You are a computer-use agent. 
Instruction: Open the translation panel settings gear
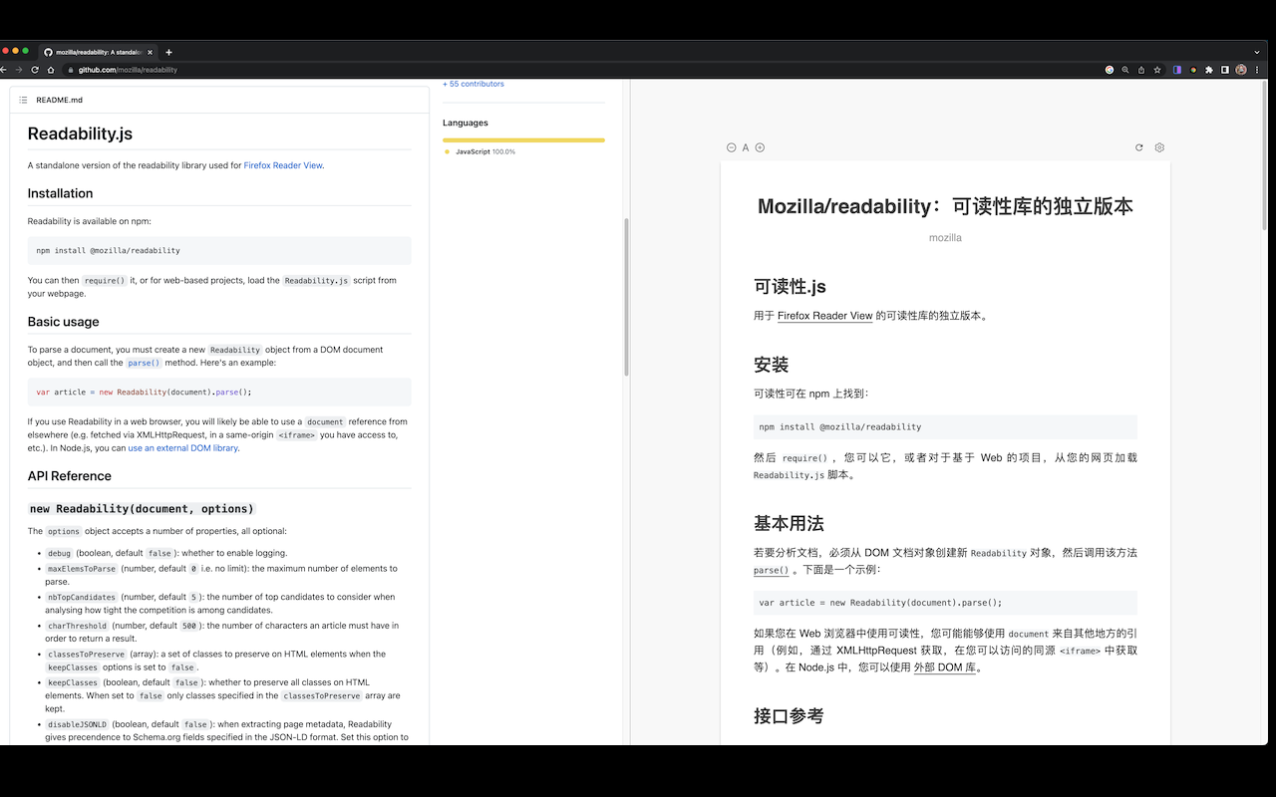pos(1158,146)
